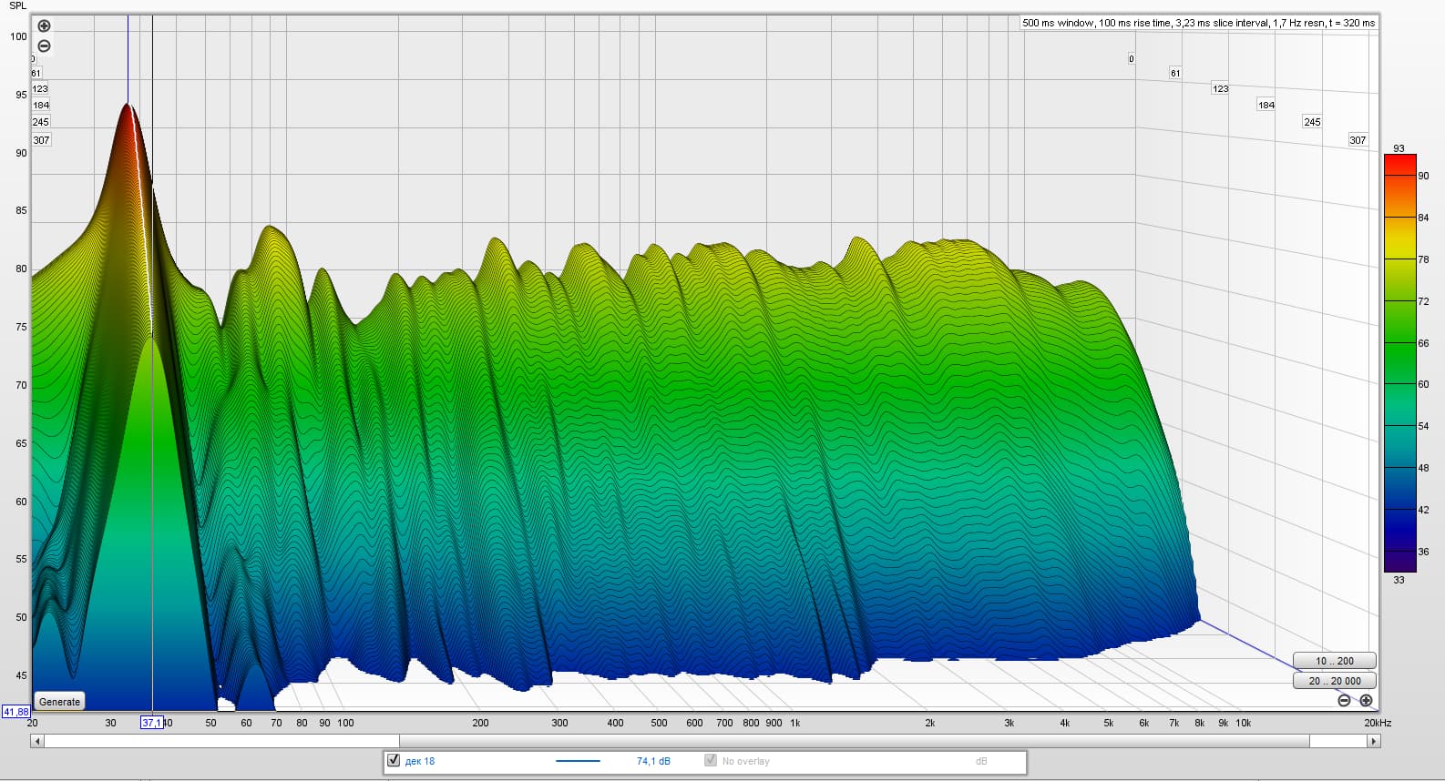Viewport: 1445px width, 781px height.
Task: Click the 245 time label near colour scale
Action: point(1312,122)
